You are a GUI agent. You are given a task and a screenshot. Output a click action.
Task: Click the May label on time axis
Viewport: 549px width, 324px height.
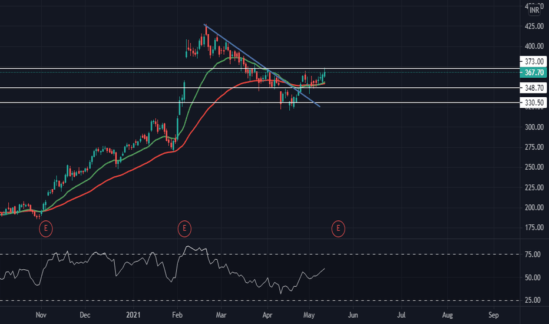tap(309, 315)
